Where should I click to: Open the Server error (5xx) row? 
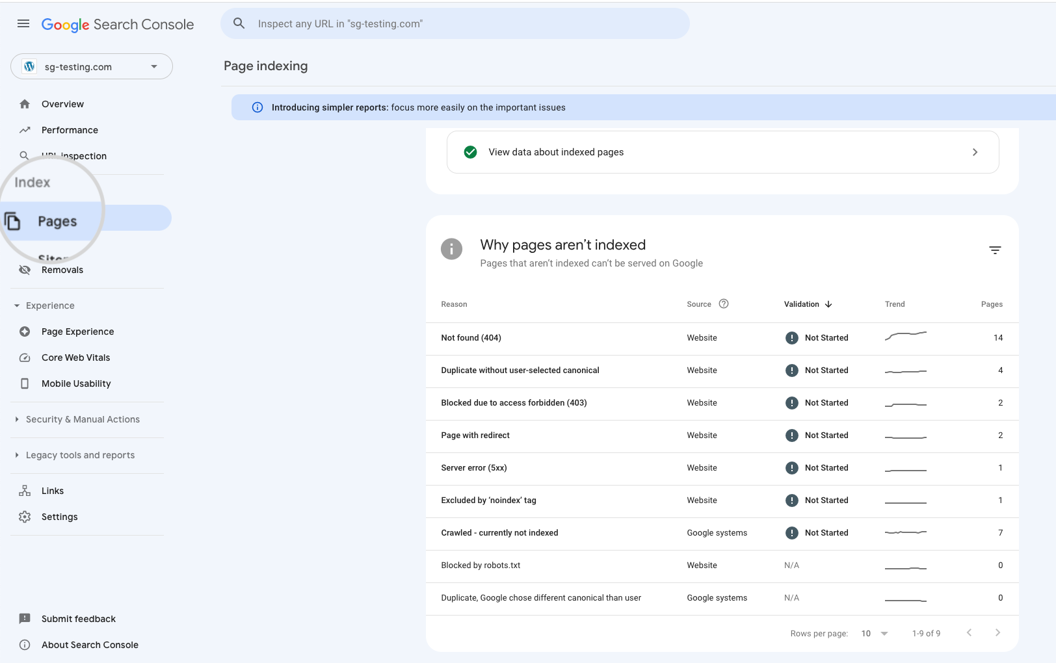coord(722,468)
